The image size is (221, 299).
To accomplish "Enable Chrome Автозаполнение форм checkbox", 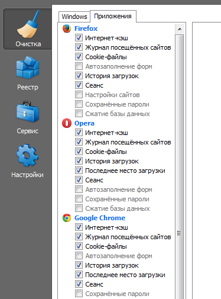I will click(79, 256).
